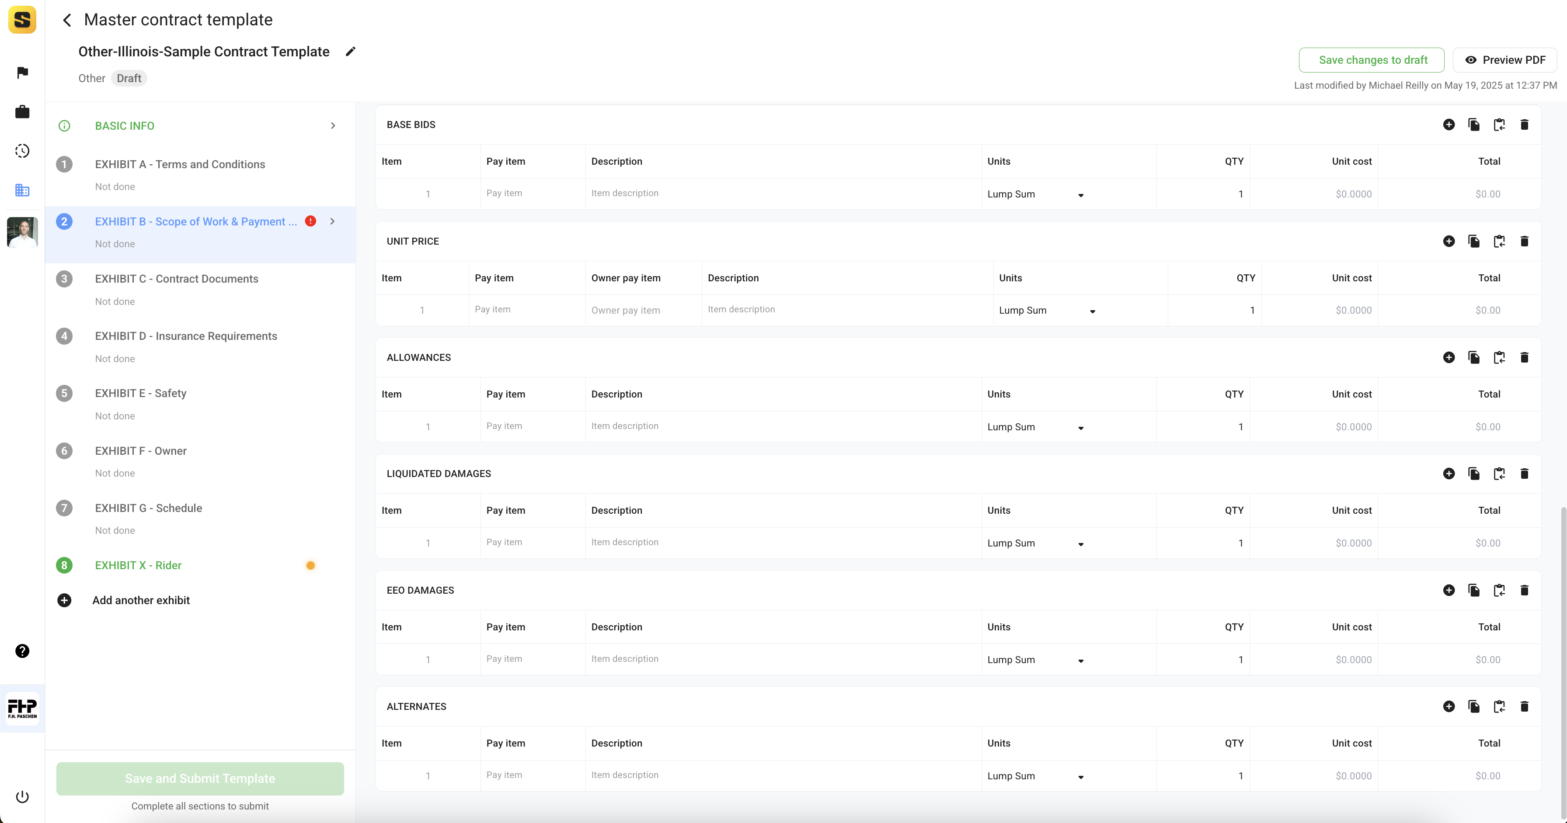Image resolution: width=1567 pixels, height=823 pixels.
Task: Paste into the ALLOWANCES table
Action: pos(1500,357)
